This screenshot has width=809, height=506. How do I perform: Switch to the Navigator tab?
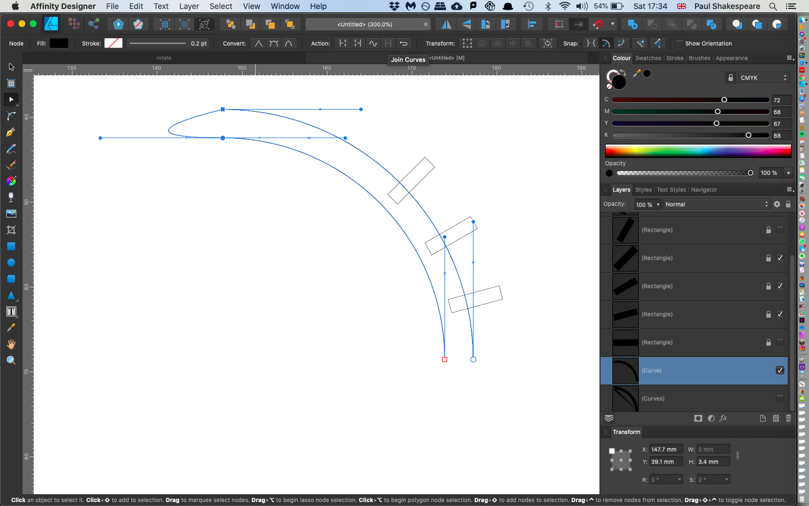coord(704,189)
